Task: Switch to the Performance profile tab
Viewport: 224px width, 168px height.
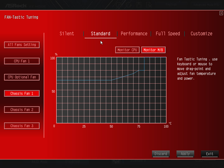Action: [134, 34]
